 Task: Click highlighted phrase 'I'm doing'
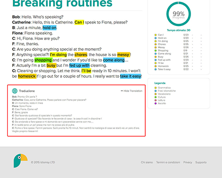click(58, 55)
